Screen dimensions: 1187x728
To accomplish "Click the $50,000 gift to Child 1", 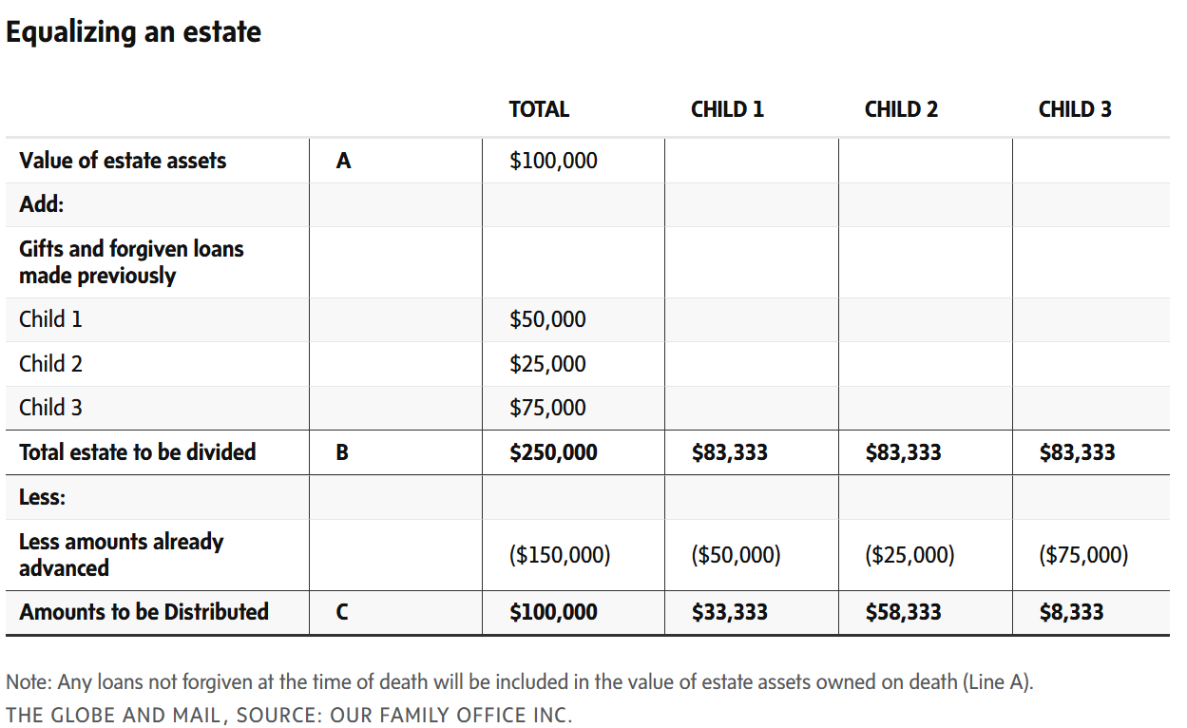I will click(547, 319).
